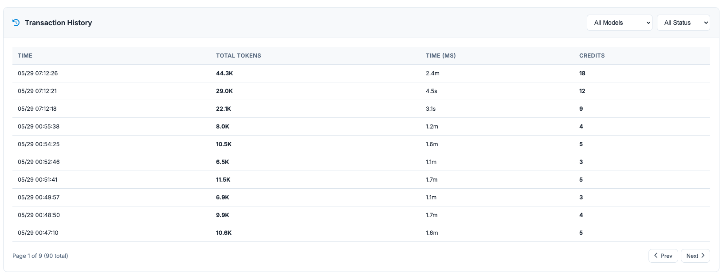Select the 05/29 07:12:18 timestamp
Screen dimensions: 723x276
point(37,109)
